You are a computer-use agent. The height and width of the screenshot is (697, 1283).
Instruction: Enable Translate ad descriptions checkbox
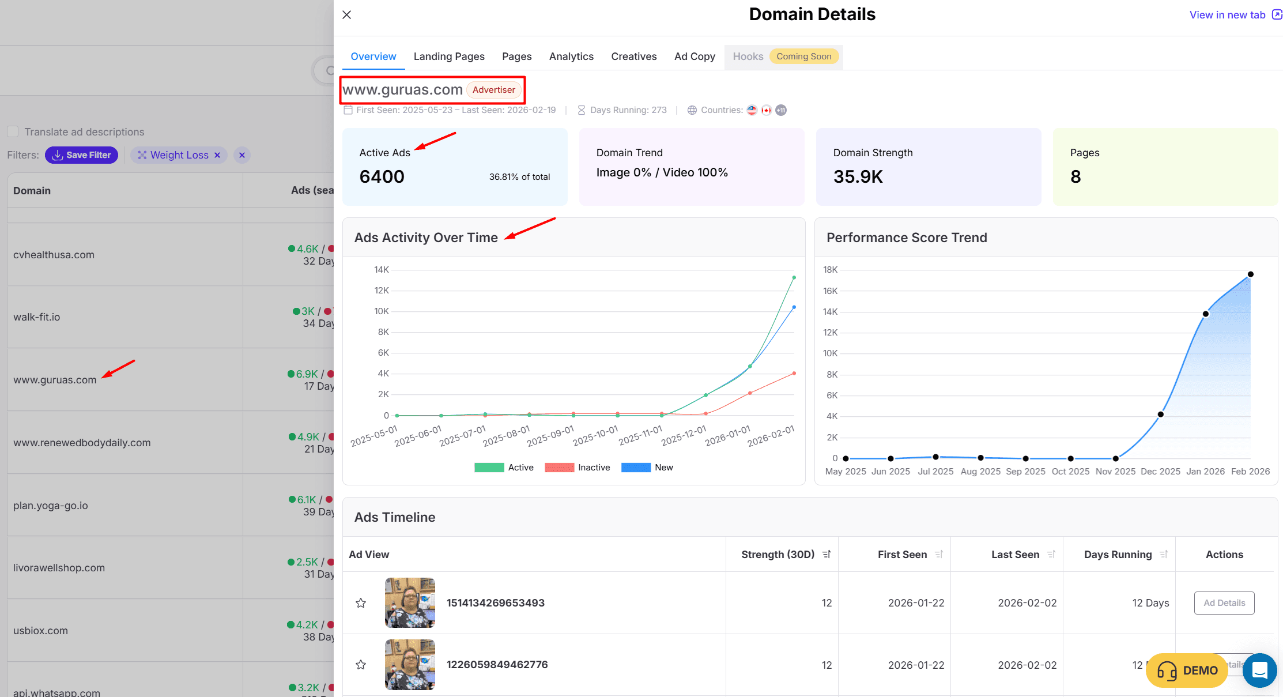pos(13,132)
